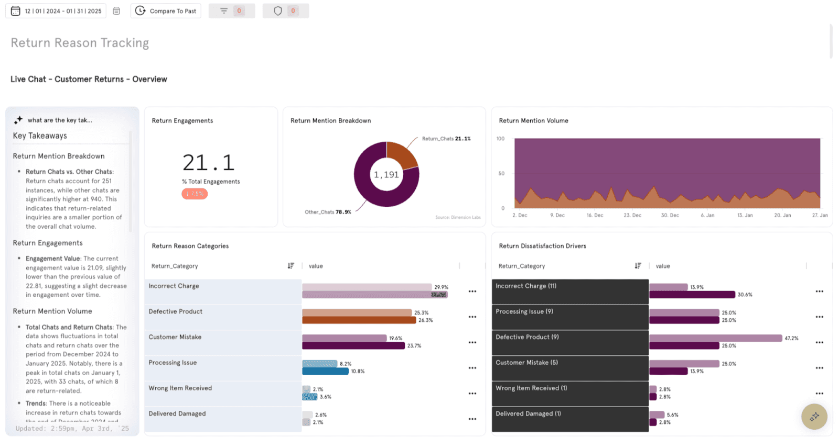
Task: Click the Updated: 2:59pm, Apr 3rd, '25 timestamp
Action: point(72,428)
